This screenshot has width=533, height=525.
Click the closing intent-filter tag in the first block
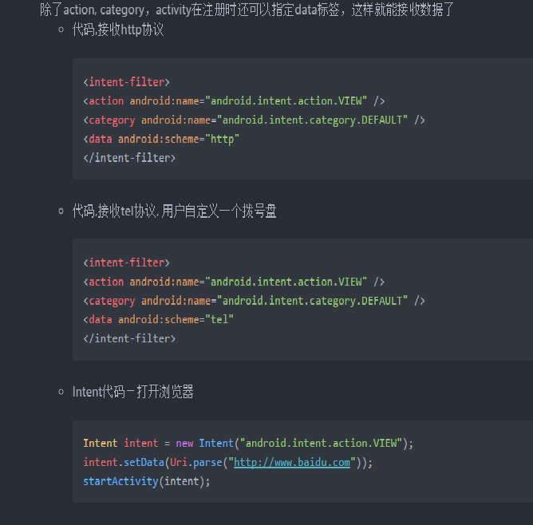click(x=129, y=158)
